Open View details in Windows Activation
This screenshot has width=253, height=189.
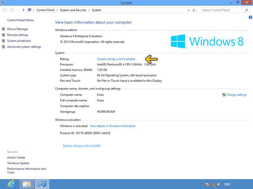tap(113, 126)
